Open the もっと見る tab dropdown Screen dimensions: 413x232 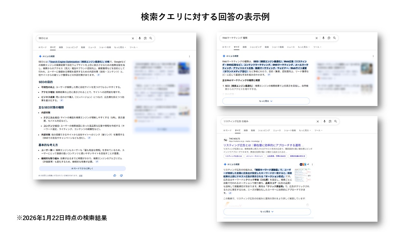click(x=120, y=47)
